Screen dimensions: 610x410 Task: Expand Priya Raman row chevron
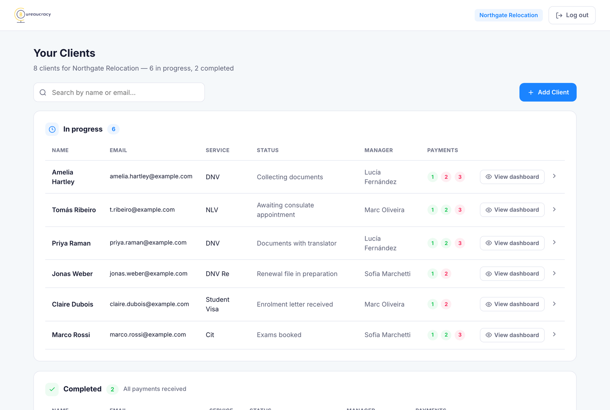tap(554, 243)
